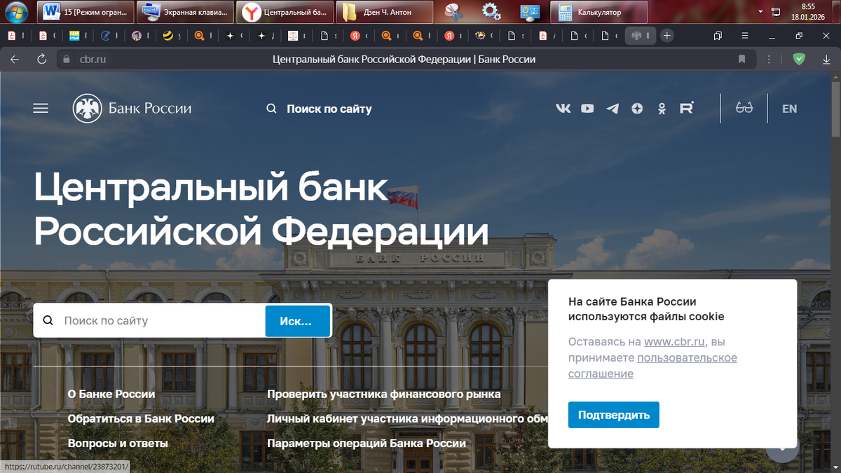Screen dimensions: 841x473
Task: Open the Odnoklassniki icon
Action: click(x=662, y=109)
